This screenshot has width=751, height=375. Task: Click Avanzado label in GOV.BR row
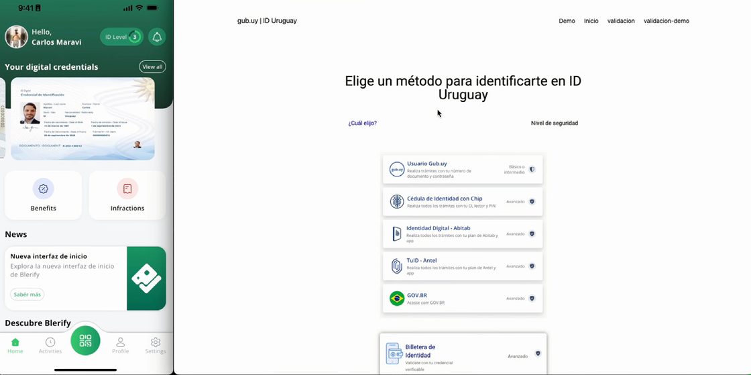point(516,299)
